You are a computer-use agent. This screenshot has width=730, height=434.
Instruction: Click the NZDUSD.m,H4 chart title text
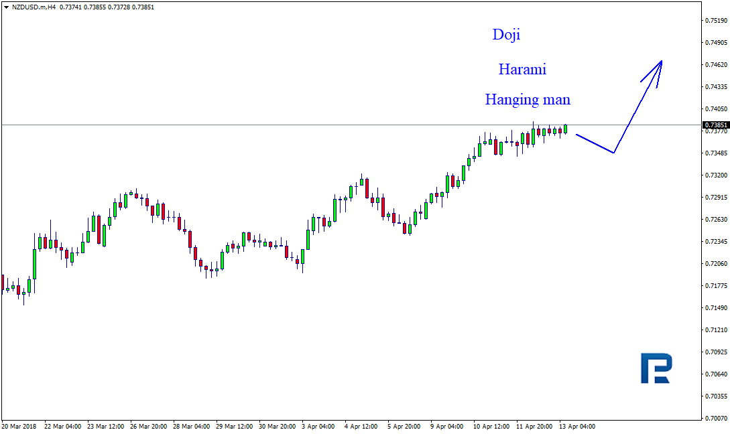tap(33, 7)
